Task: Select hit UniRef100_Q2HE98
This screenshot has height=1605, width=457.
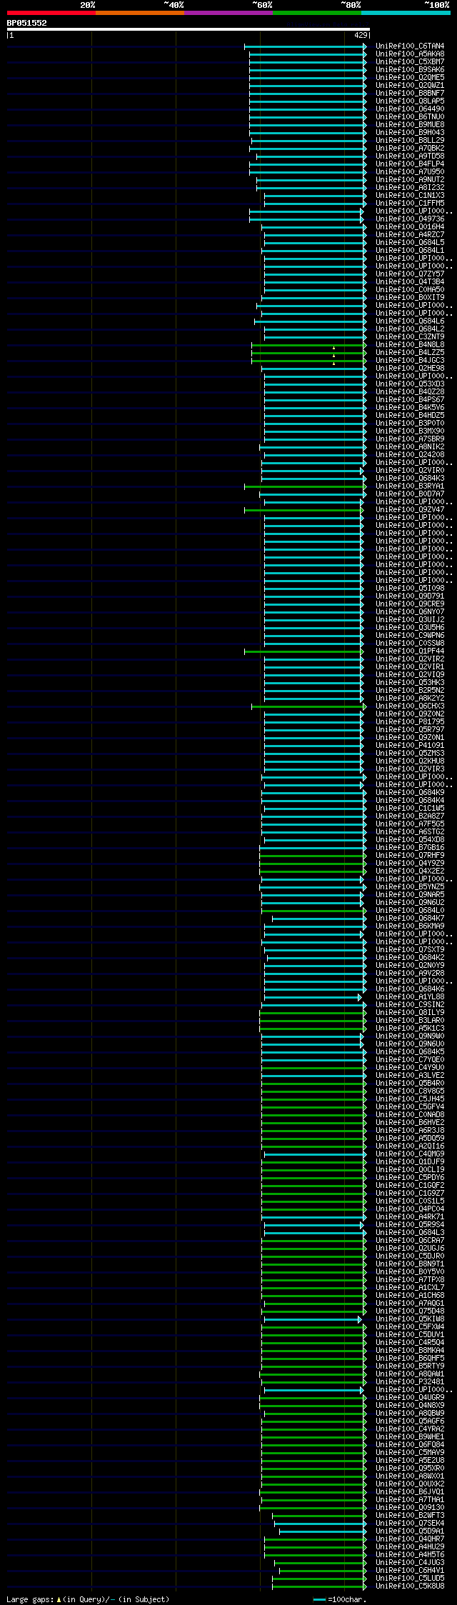Action: pyautogui.click(x=410, y=369)
